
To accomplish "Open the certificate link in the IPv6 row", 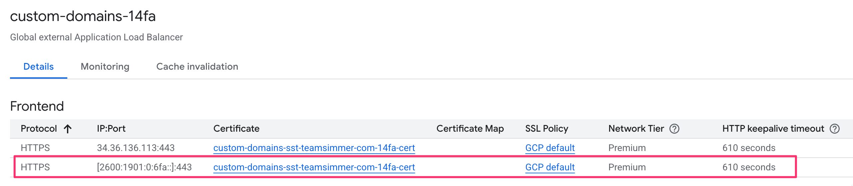I will coord(314,167).
